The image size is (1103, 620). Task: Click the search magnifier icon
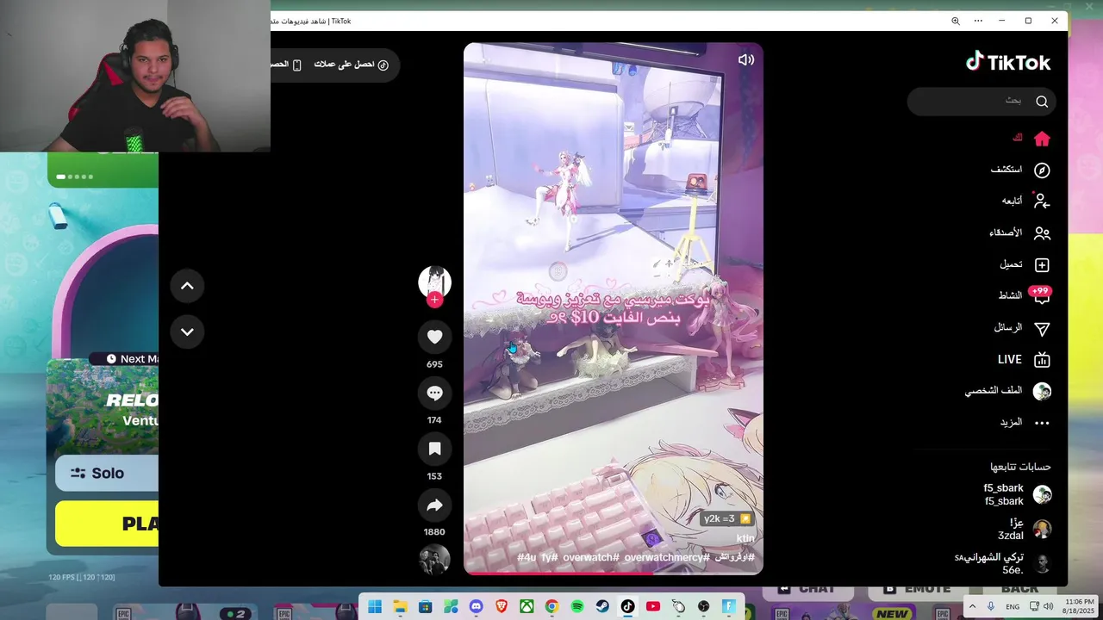click(1042, 102)
